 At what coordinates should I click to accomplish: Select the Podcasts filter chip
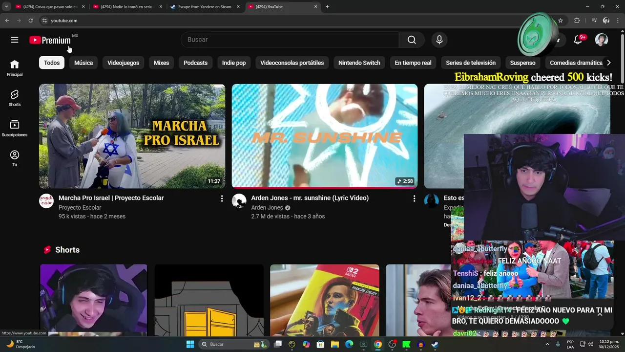195,63
